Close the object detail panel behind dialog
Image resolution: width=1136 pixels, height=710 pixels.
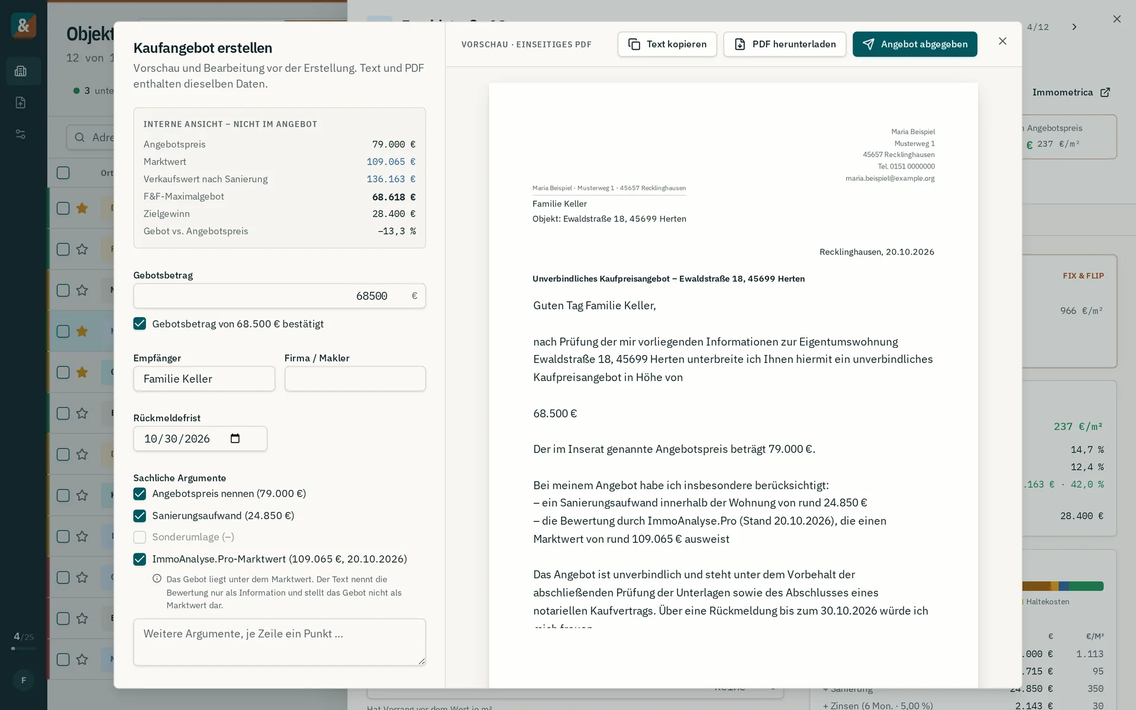pos(1116,19)
